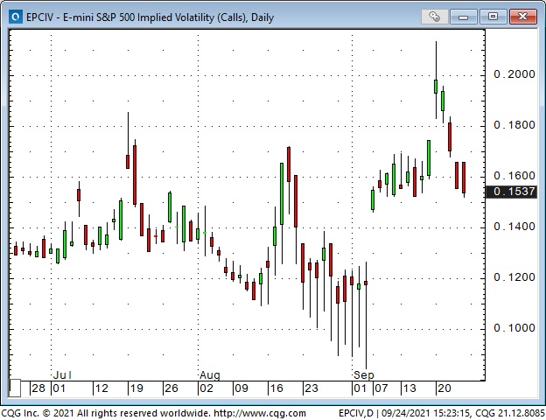Viewport: 546px width, 420px height.
Task: Click the 0.1800 price axis label
Action: (514, 125)
